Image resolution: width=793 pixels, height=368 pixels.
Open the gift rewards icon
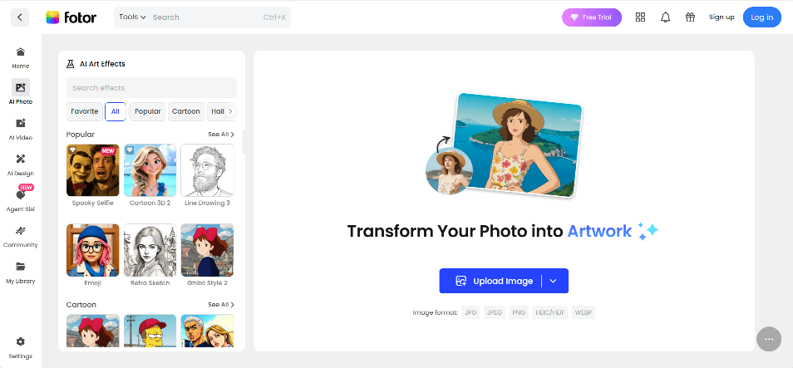[690, 17]
